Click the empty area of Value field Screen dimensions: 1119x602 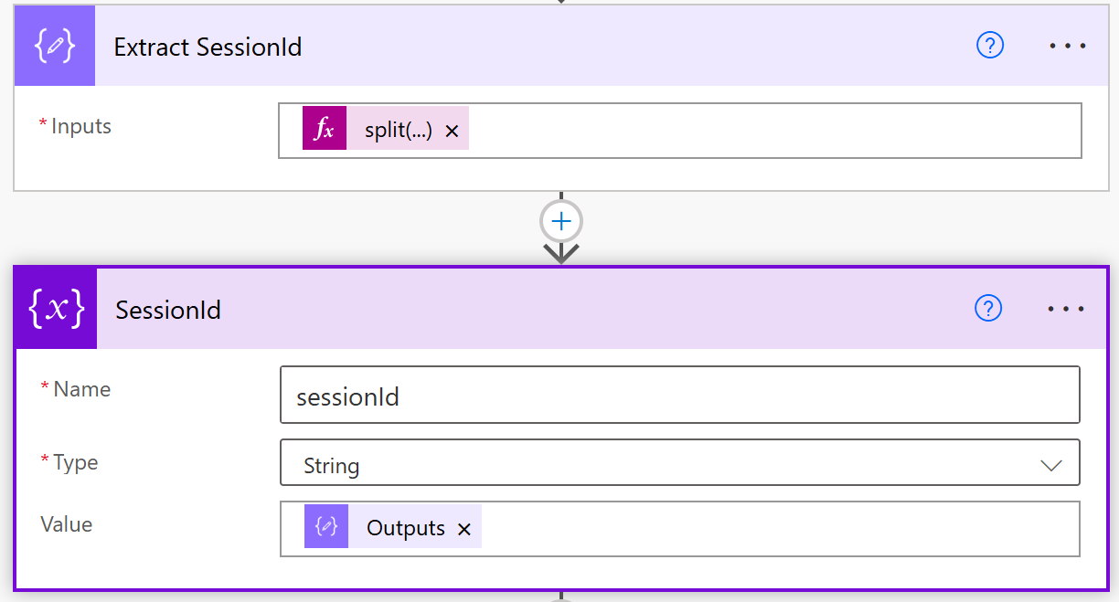[777, 528]
